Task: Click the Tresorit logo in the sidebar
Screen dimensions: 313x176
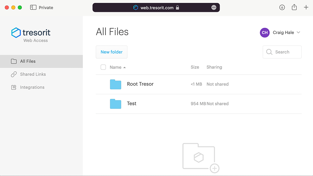Action: click(31, 33)
